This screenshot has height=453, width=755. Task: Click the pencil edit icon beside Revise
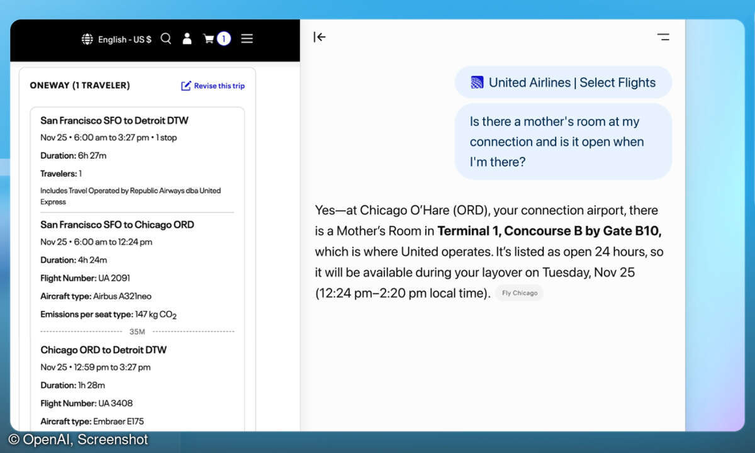(186, 86)
